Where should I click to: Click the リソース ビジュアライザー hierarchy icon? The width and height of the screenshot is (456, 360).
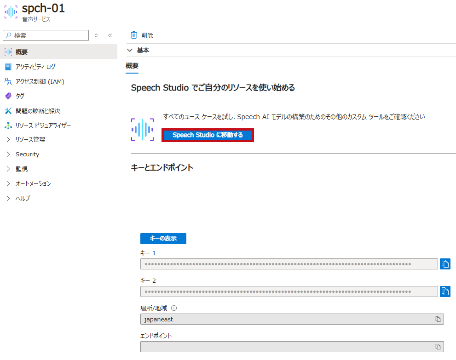pyautogui.click(x=8, y=126)
